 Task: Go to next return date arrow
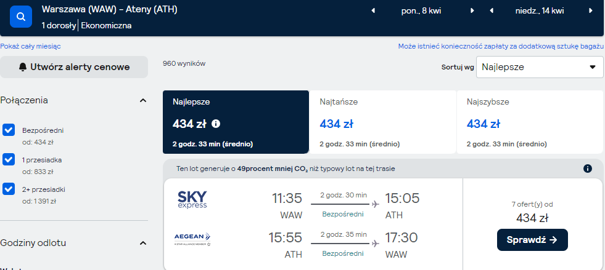click(x=590, y=11)
